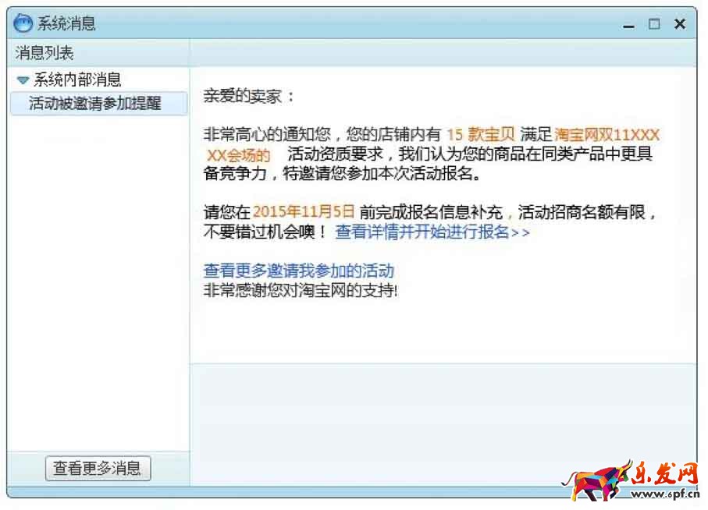Click the 亲爱的卖家 greeting line
The image size is (708, 510).
248,96
